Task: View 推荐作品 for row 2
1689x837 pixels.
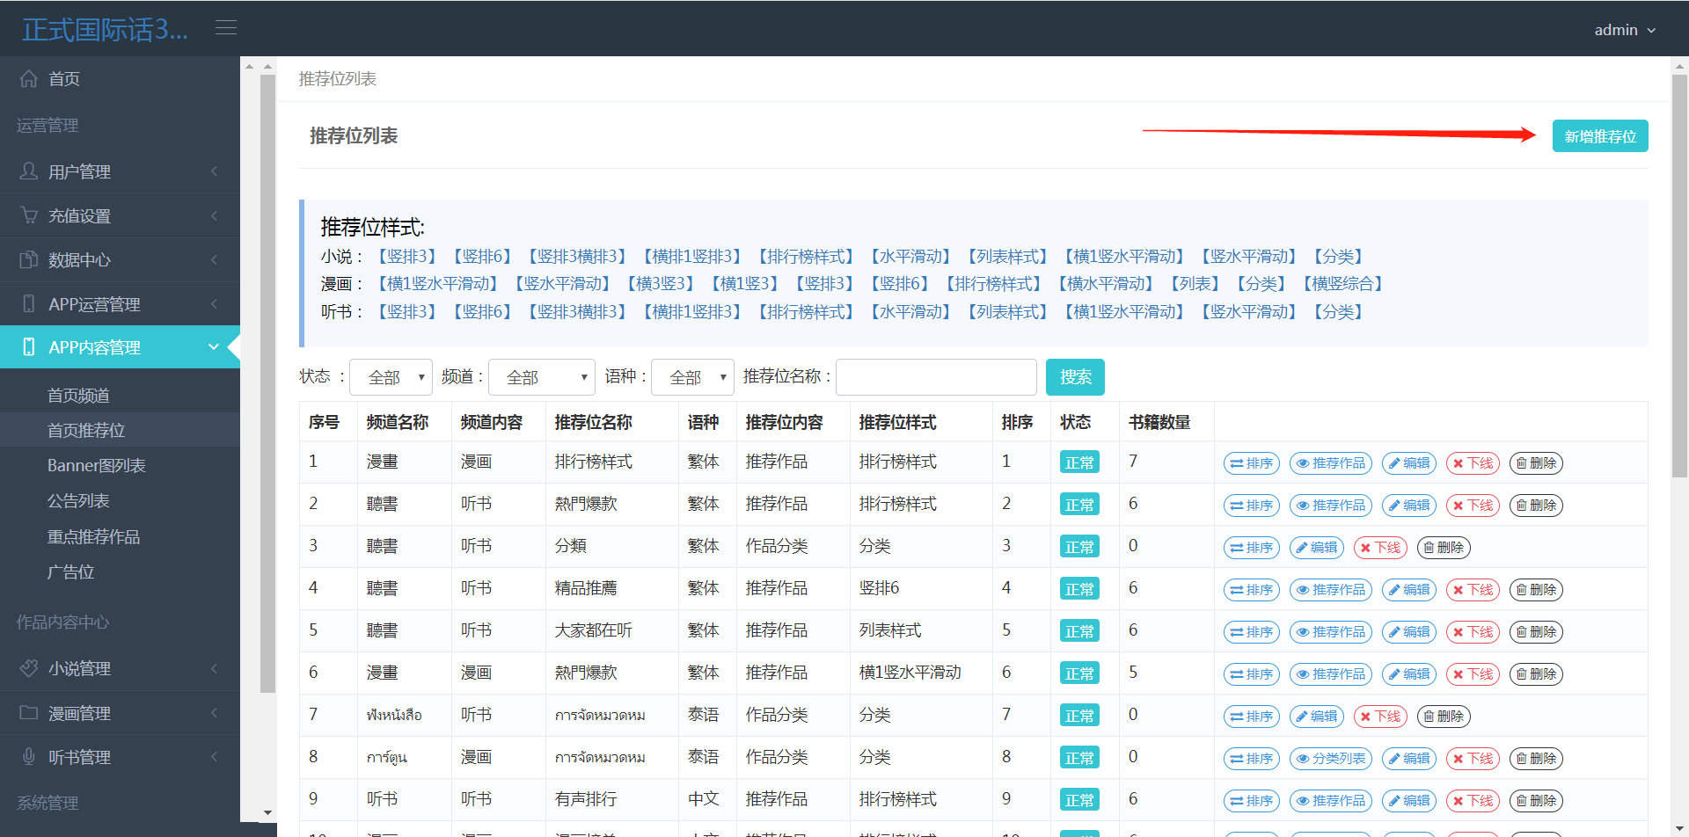Action: [x=1330, y=506]
